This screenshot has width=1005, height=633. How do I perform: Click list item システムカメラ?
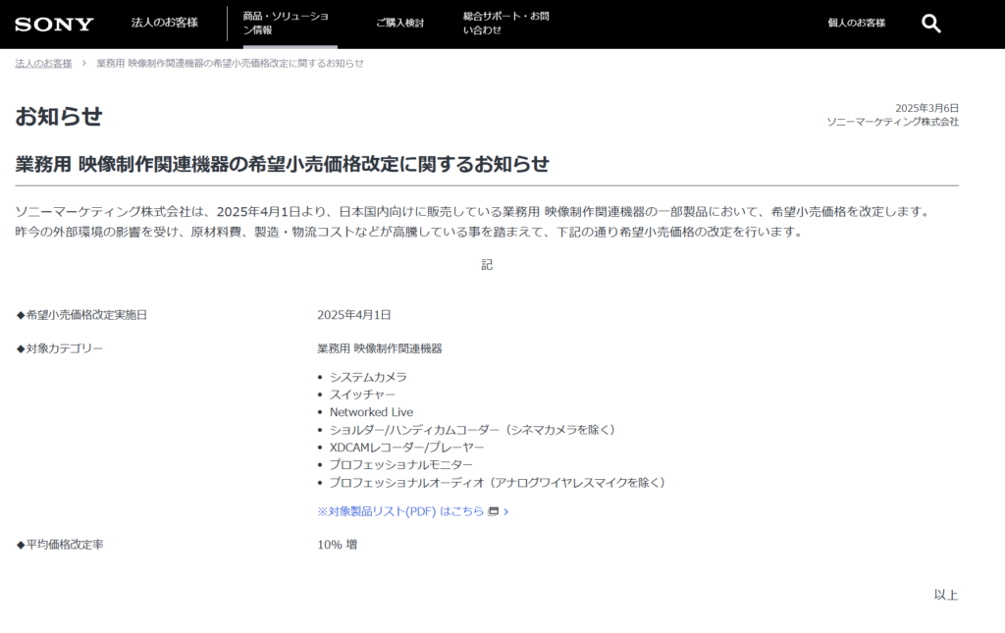pyautogui.click(x=368, y=378)
